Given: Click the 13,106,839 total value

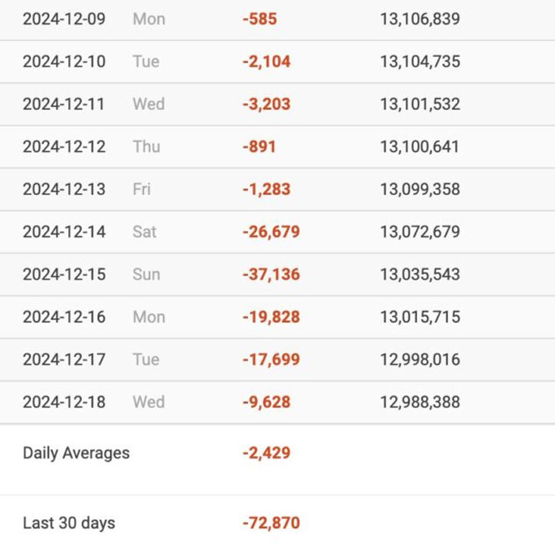Looking at the screenshot, I should click(x=419, y=18).
